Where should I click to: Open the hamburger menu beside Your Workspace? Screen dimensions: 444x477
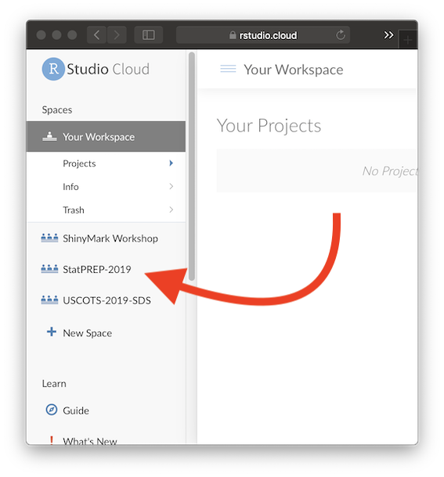[x=228, y=69]
